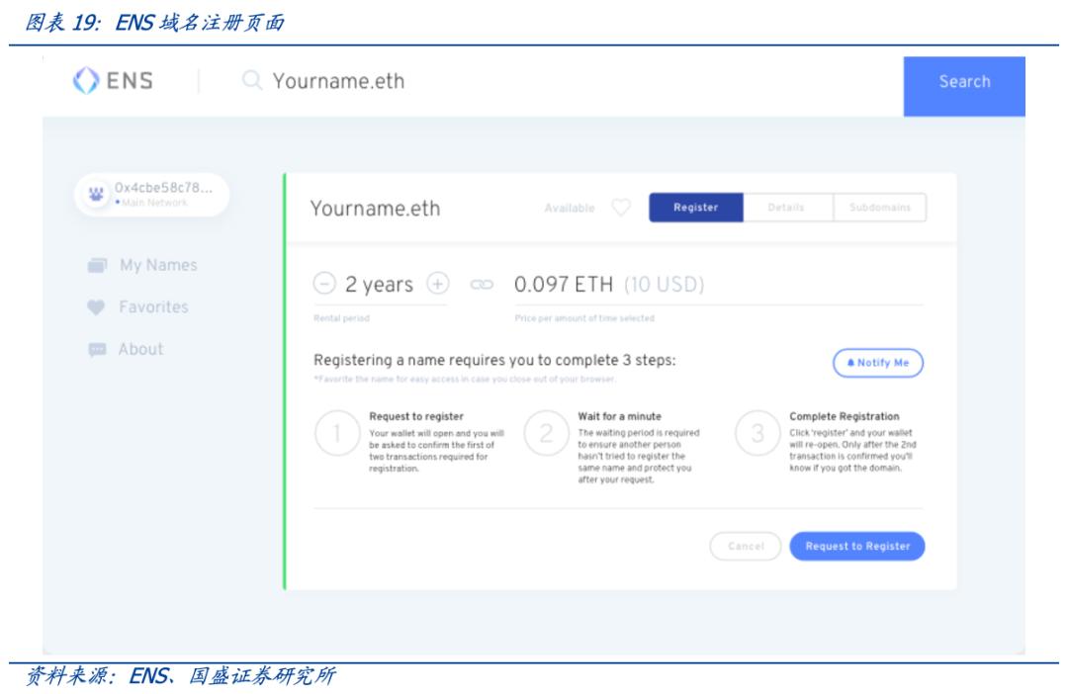Open the My Names page
1068x694 pixels.
pyautogui.click(x=158, y=265)
